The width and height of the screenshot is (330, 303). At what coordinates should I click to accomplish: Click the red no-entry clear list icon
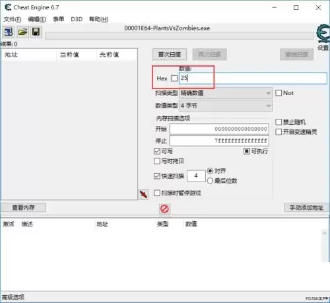(x=164, y=209)
